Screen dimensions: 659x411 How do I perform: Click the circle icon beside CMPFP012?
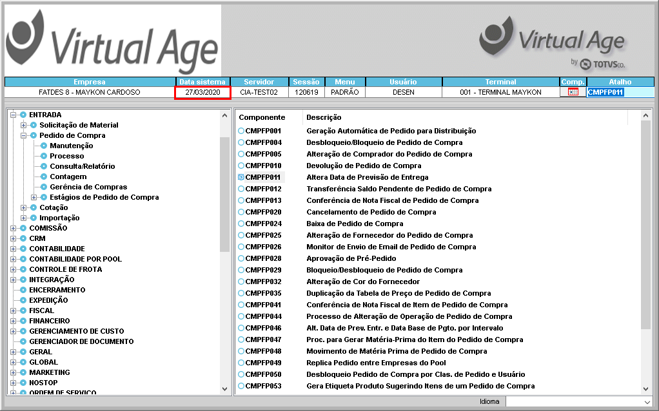[x=241, y=189]
